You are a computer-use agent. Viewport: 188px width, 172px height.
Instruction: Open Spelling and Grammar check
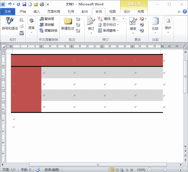[10, 23]
